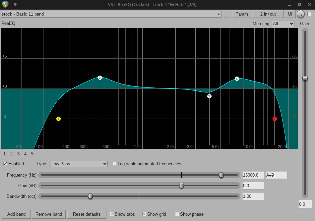Click yellow band 1 node on EQ graph

(x=58, y=119)
